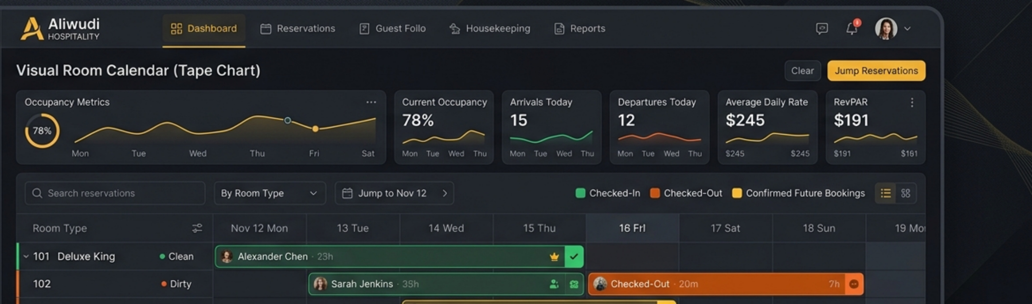Switch to the Reservations tab

point(297,28)
